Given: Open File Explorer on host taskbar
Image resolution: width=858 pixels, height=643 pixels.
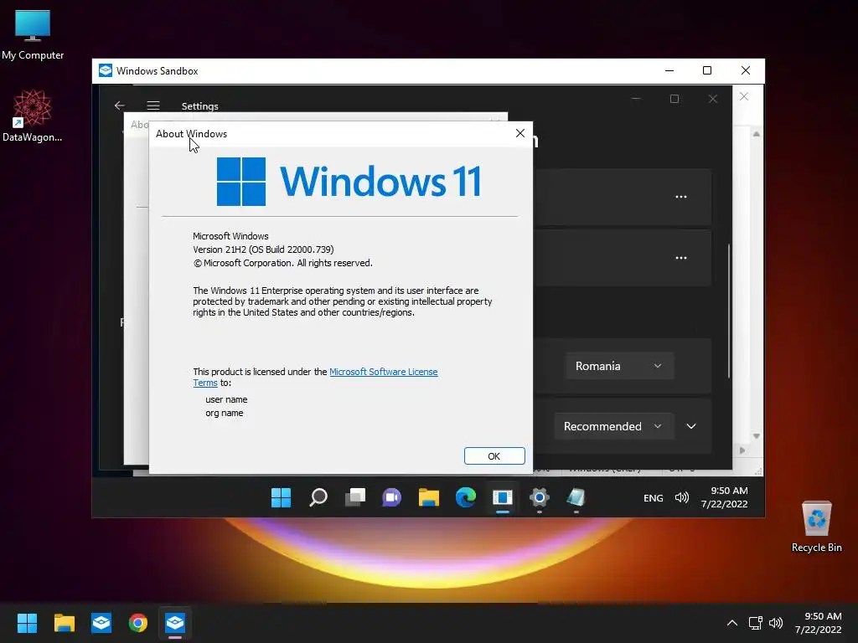Looking at the screenshot, I should 64,623.
